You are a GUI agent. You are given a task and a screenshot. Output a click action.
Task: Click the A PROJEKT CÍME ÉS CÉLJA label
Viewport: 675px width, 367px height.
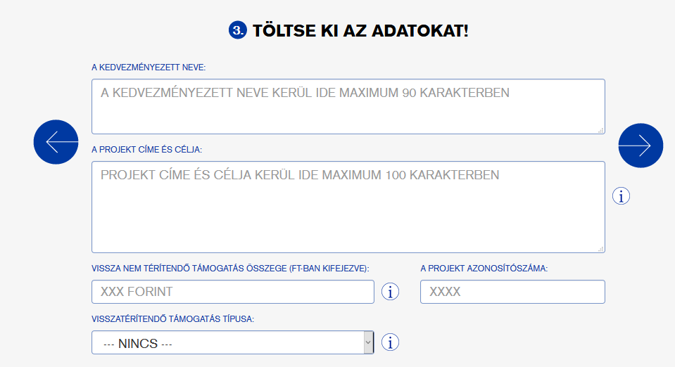147,150
